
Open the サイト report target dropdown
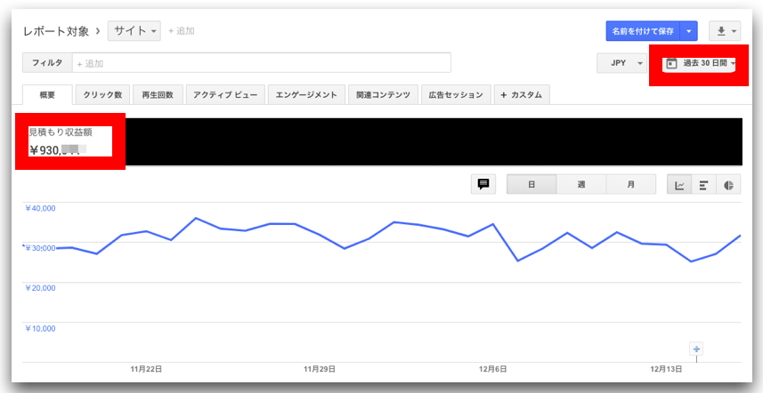134,31
